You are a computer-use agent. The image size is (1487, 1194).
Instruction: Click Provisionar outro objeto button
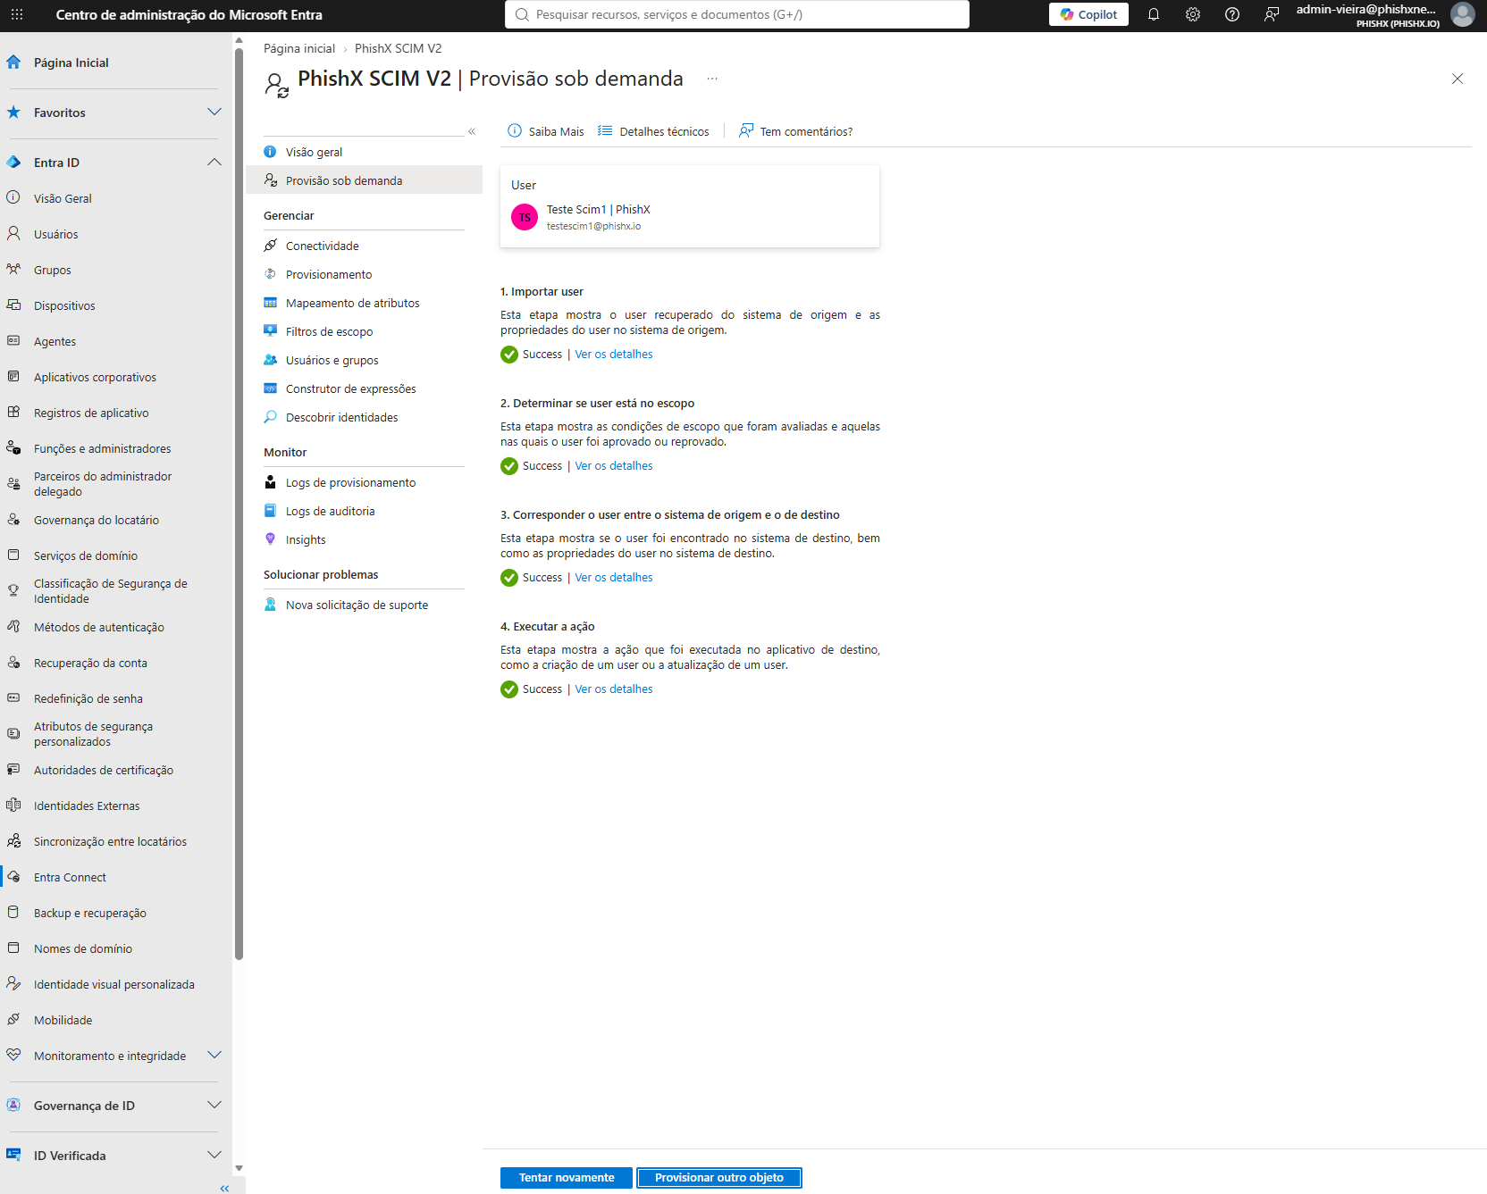point(719,1178)
